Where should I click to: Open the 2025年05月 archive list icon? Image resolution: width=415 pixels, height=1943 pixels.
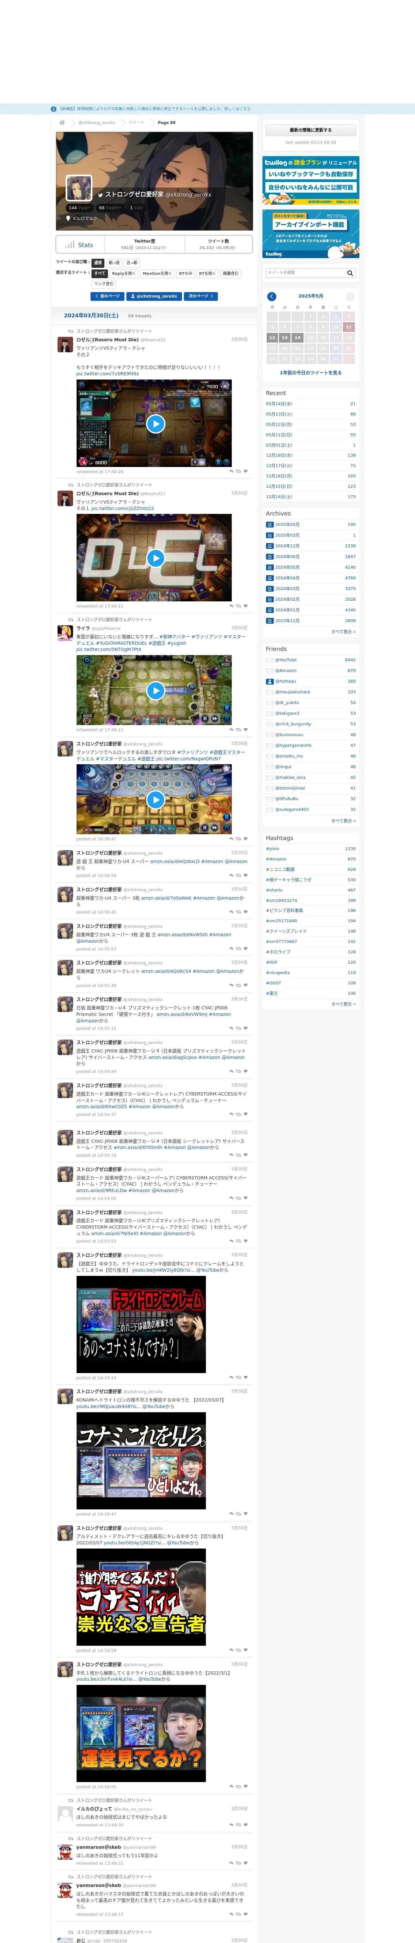270,524
